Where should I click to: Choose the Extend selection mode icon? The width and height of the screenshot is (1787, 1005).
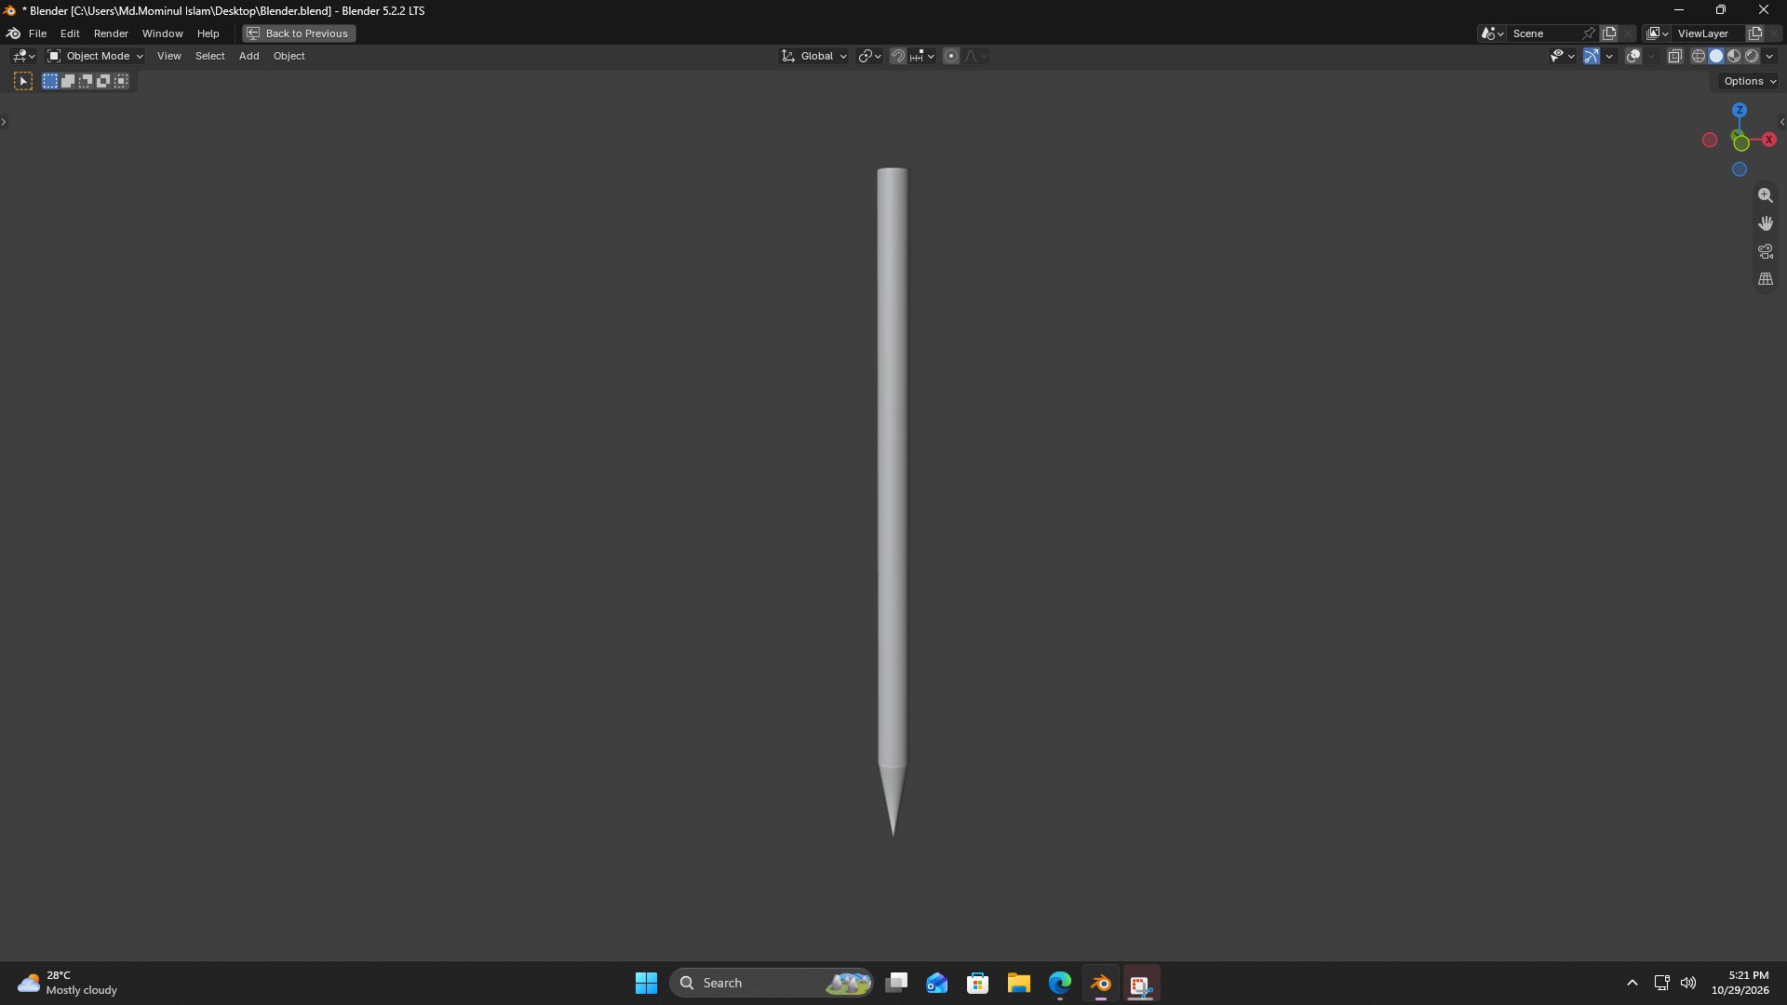68,82
